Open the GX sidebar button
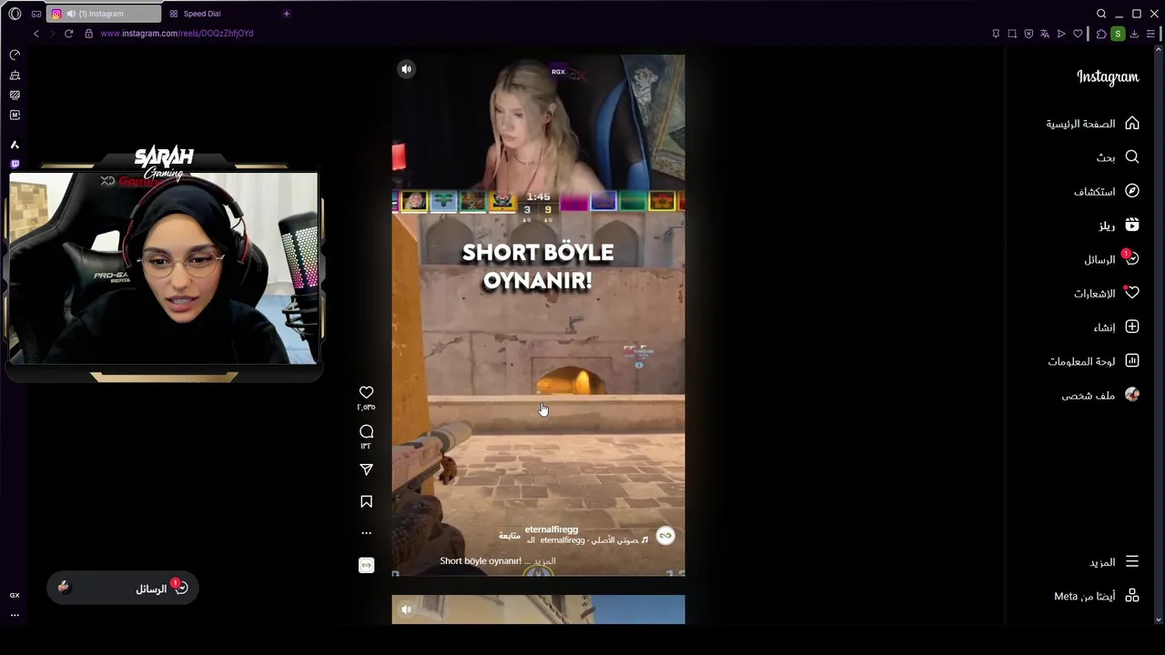The height and width of the screenshot is (655, 1165). pos(15,595)
